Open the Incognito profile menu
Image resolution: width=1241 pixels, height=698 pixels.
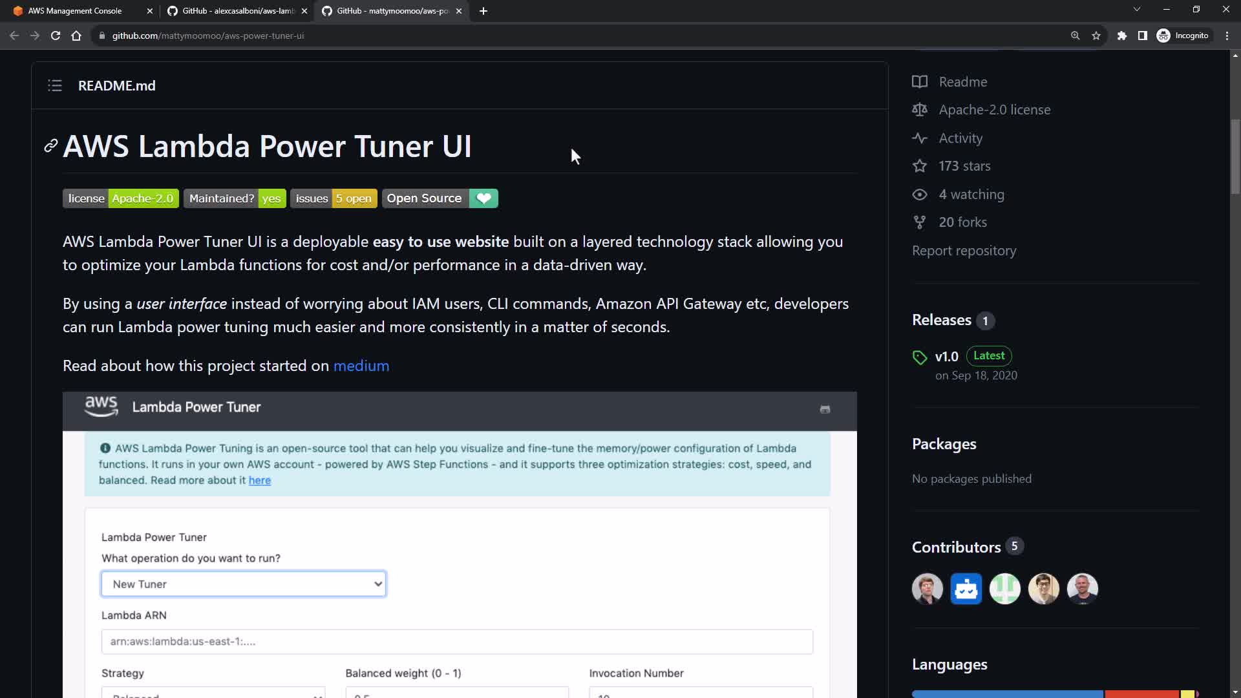click(x=1183, y=36)
